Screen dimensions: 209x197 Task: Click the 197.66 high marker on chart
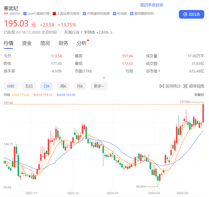[184, 102]
